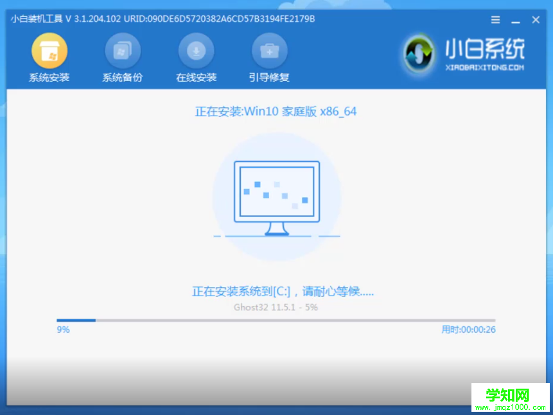Viewport: 553px width, 415px height.
Task: Open the 系统备份 (System Backup) icon
Action: [x=122, y=49]
